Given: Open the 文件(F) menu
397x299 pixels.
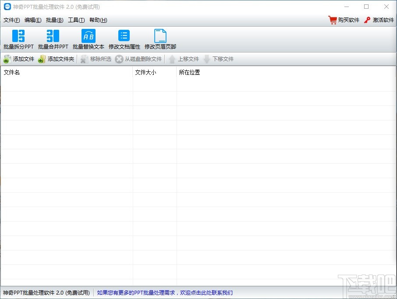Looking at the screenshot, I should coord(12,20).
